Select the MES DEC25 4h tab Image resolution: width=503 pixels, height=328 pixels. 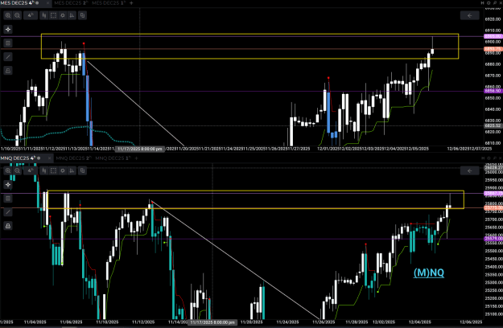(20, 3)
